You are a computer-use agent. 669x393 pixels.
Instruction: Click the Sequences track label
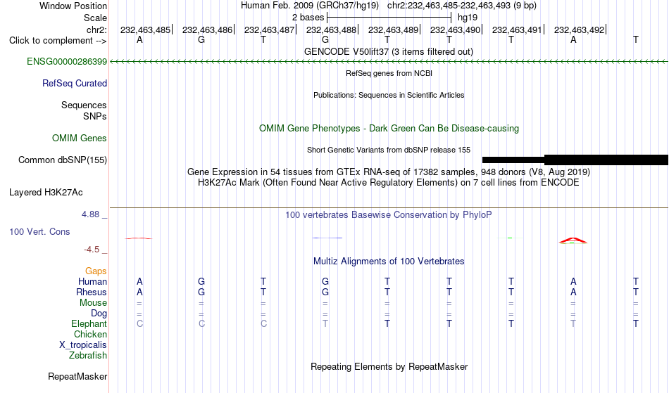coord(84,105)
